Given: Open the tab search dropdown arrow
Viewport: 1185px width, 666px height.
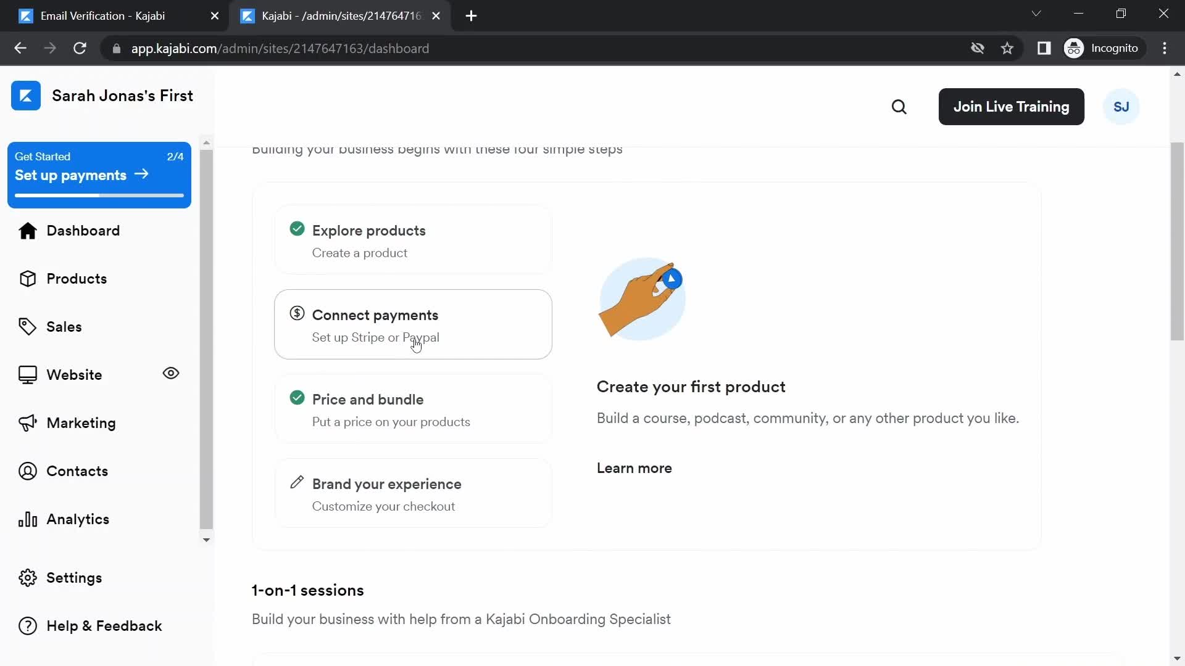Looking at the screenshot, I should [x=1036, y=14].
